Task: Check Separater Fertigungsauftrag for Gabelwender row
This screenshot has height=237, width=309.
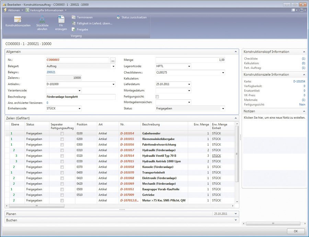Action: click(62, 133)
